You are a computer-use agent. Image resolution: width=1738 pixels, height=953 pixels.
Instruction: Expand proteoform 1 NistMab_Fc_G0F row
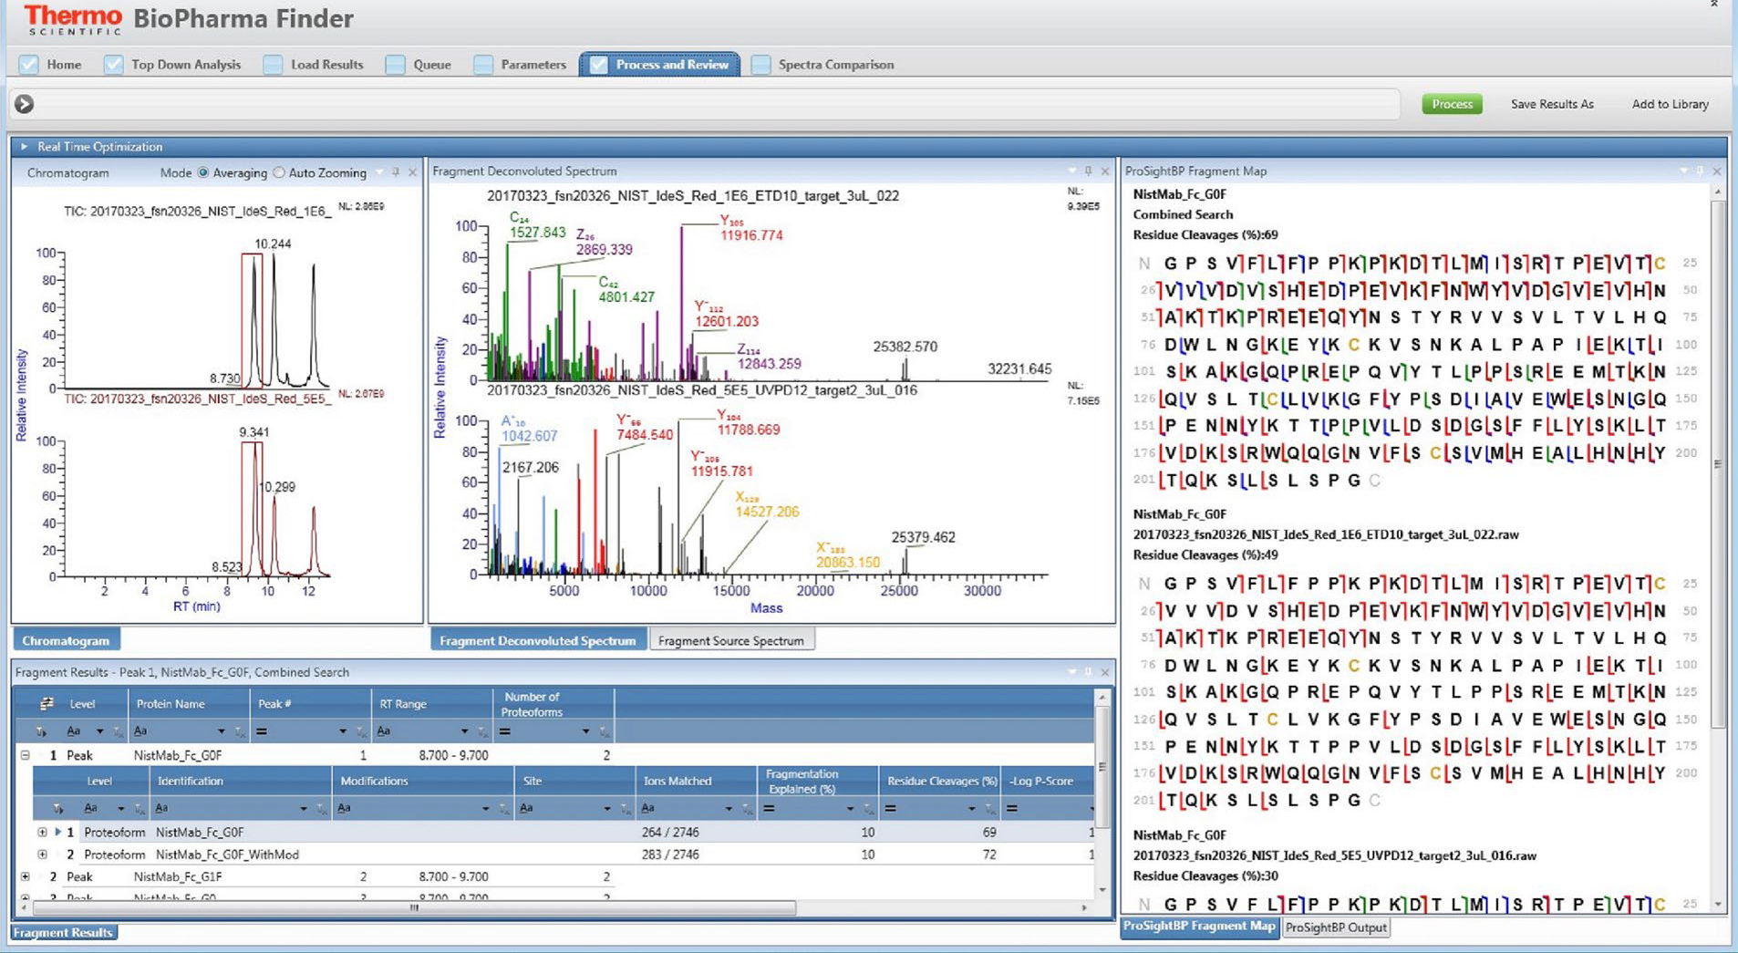(x=42, y=832)
